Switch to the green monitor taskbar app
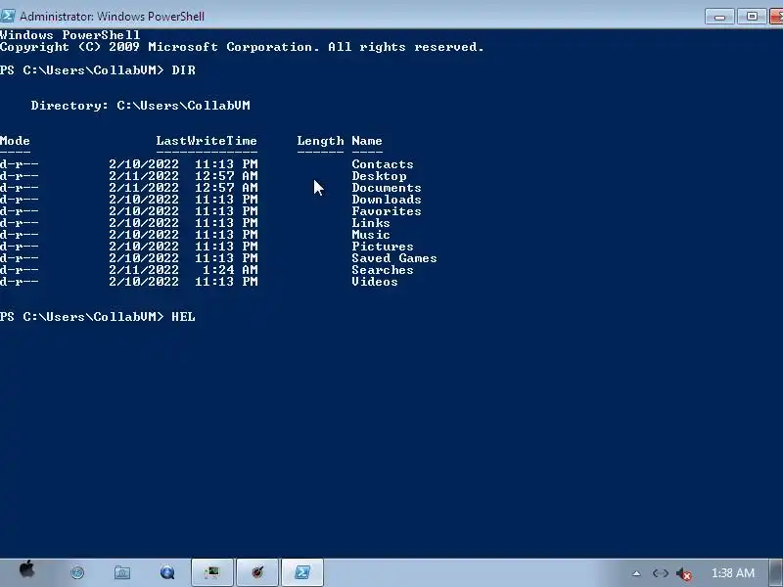Viewport: 783px width, 587px height. (x=212, y=572)
